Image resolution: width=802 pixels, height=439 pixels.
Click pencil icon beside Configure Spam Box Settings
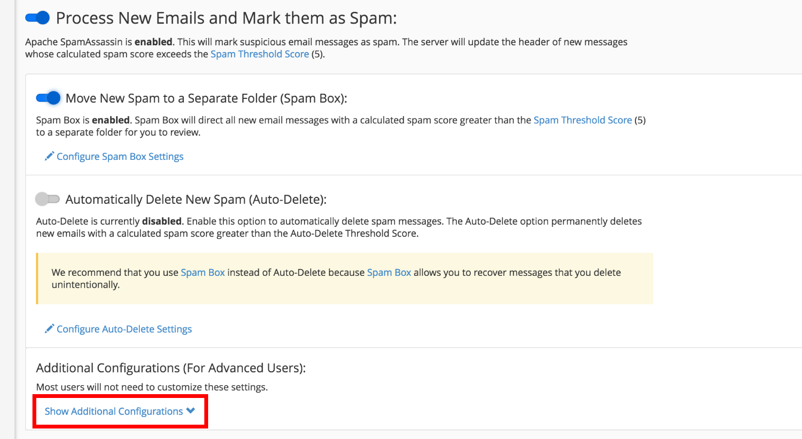(x=49, y=156)
